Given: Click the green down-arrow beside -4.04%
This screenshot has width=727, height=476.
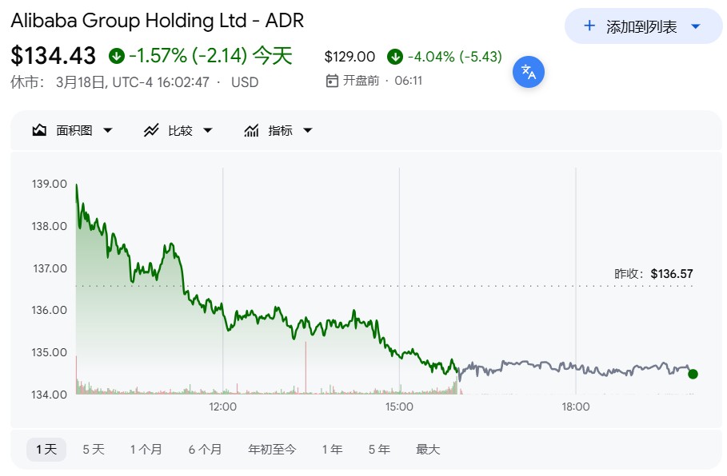Looking at the screenshot, I should tap(394, 57).
